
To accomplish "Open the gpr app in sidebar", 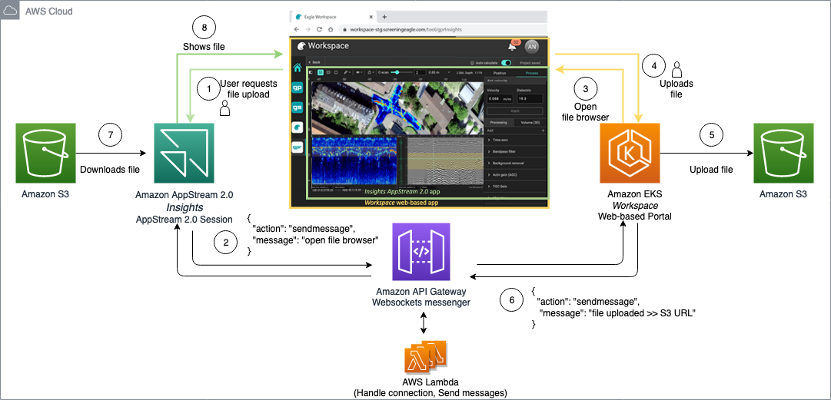I will click(x=297, y=147).
